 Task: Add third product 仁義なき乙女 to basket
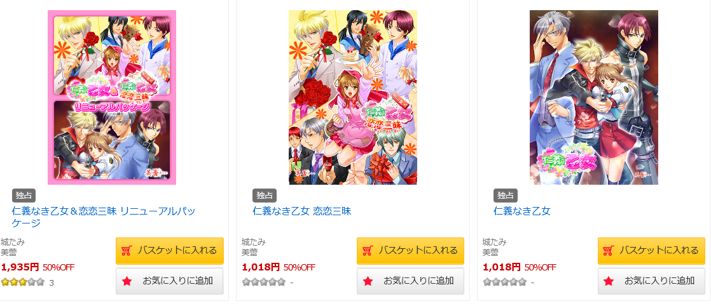(x=651, y=250)
